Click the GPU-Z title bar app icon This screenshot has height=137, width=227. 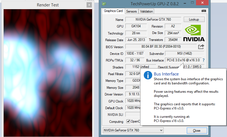(x=104, y=4)
